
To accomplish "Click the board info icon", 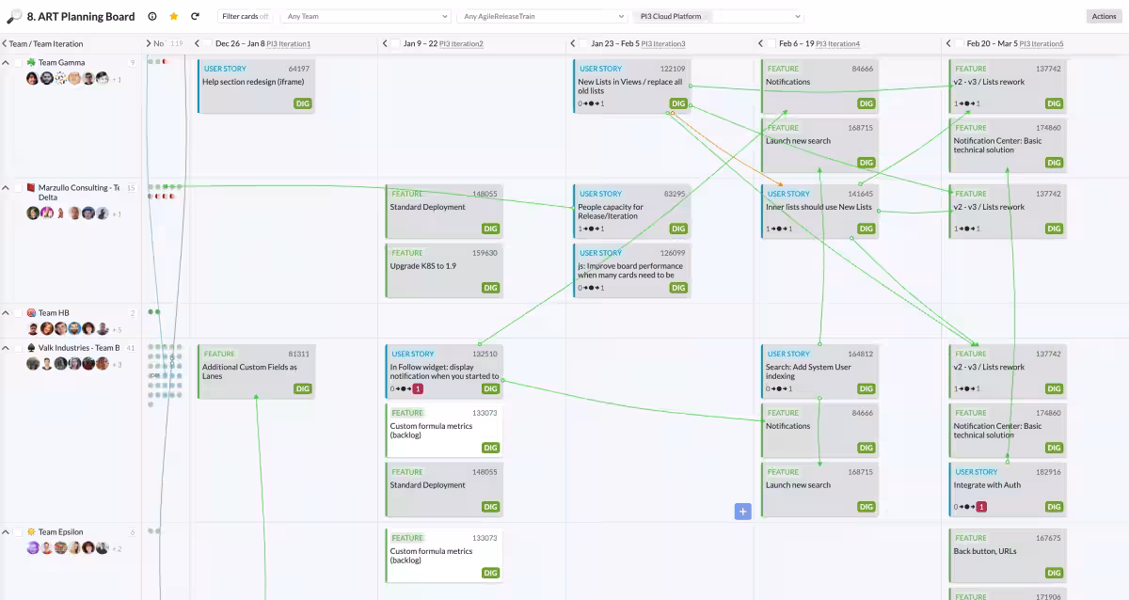I will tap(152, 16).
